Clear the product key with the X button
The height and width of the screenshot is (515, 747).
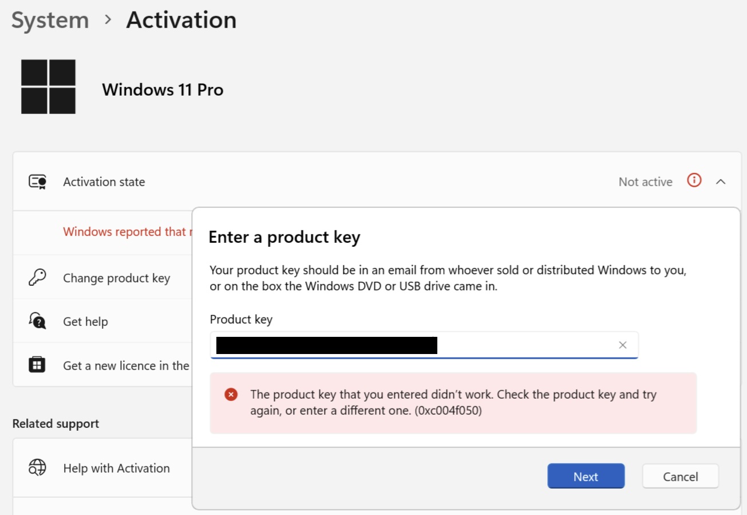tap(623, 345)
